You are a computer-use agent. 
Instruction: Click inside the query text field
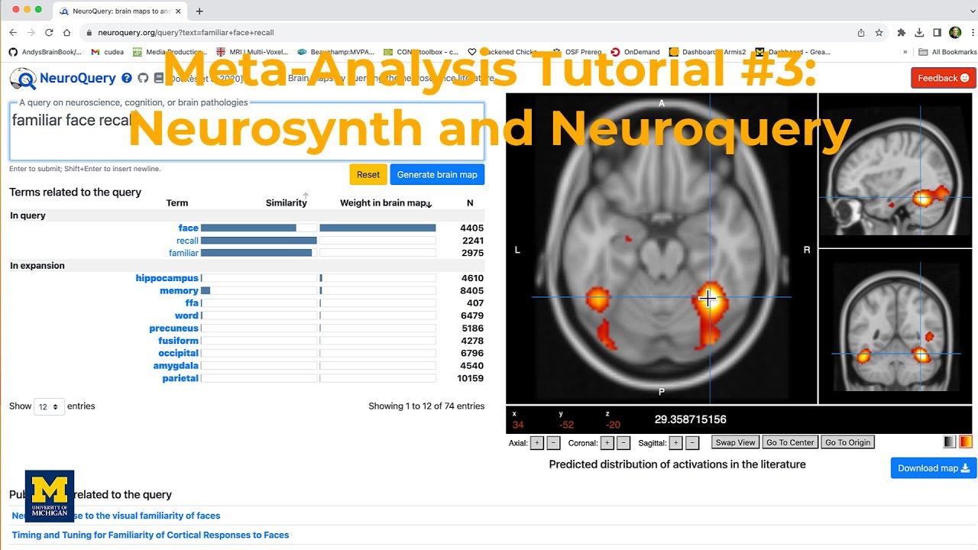[247, 131]
